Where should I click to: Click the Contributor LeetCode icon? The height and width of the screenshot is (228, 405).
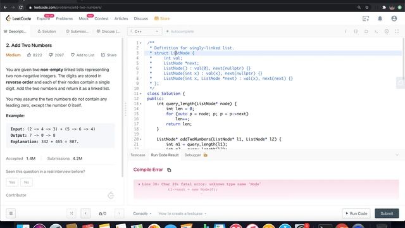click(111, 195)
